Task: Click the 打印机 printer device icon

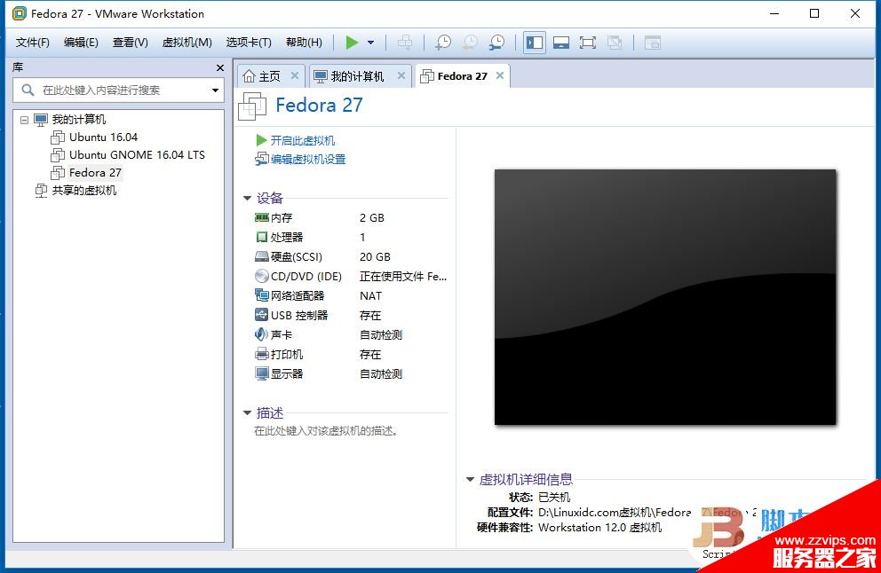Action: tap(262, 354)
